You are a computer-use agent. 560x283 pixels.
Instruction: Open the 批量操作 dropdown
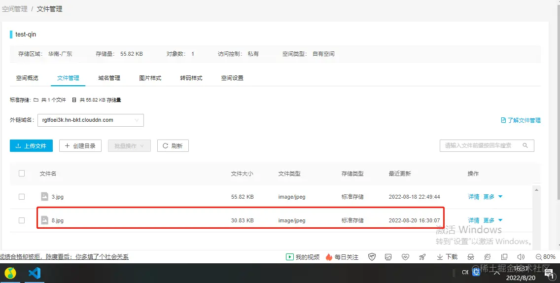coord(129,146)
